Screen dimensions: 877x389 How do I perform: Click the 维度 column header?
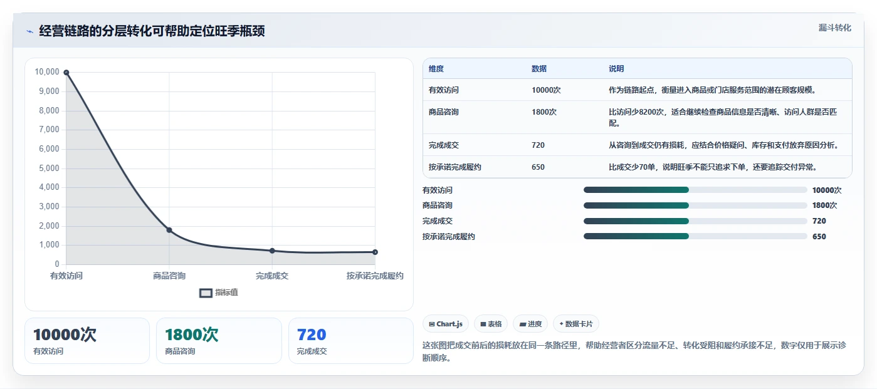436,69
